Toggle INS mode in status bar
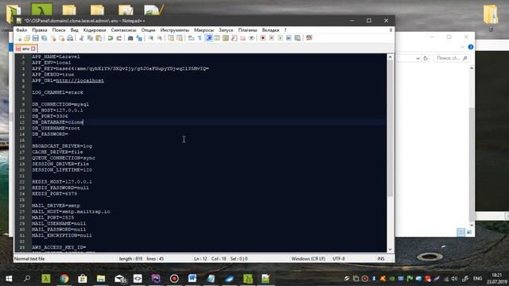 pos(381,259)
